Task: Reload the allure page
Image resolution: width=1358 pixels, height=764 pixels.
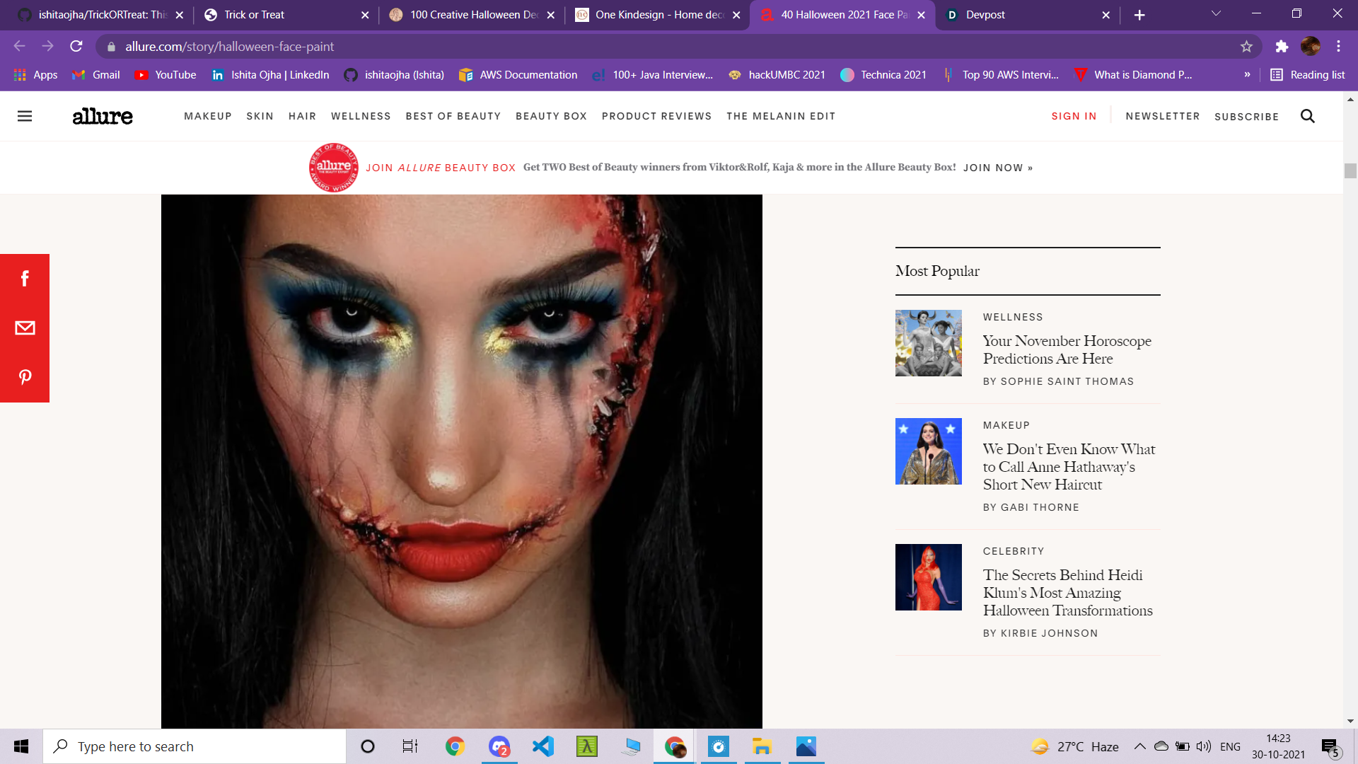Action: tap(76, 47)
